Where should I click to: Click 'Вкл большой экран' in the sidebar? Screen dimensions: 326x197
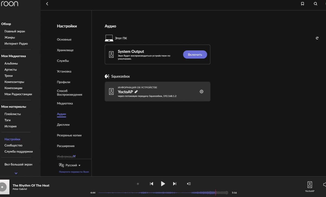click(x=18, y=164)
